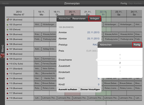Cancel the number picker with Abbrechen

coord(105,45)
